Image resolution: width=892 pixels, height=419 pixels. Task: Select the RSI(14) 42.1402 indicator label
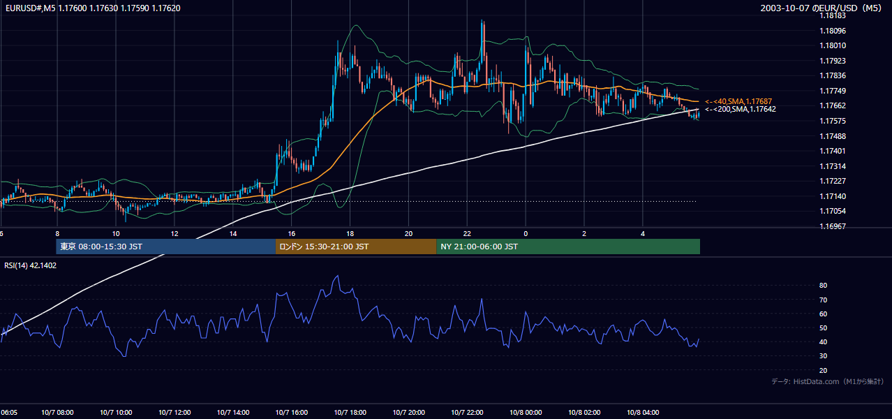[x=31, y=265]
